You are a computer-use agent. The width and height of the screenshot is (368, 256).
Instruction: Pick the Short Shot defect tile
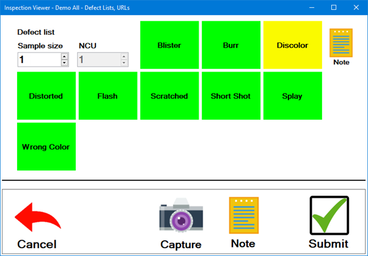pyautogui.click(x=230, y=96)
